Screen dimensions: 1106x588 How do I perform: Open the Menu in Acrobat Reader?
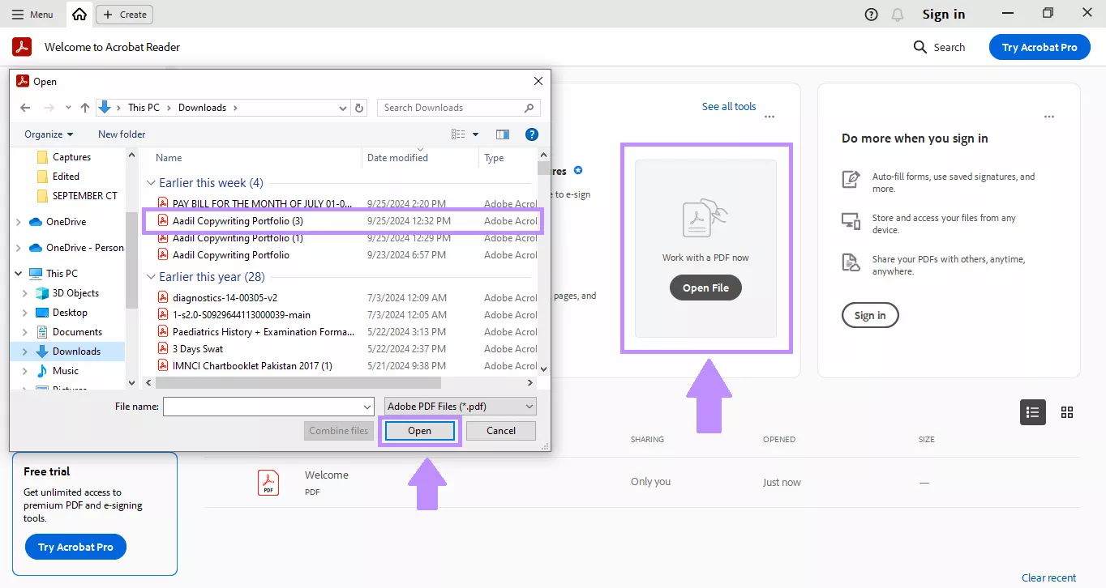[x=32, y=14]
